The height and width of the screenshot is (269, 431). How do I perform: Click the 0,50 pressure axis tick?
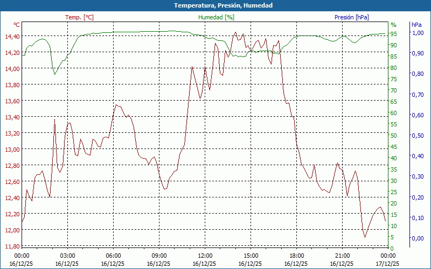click(x=418, y=136)
